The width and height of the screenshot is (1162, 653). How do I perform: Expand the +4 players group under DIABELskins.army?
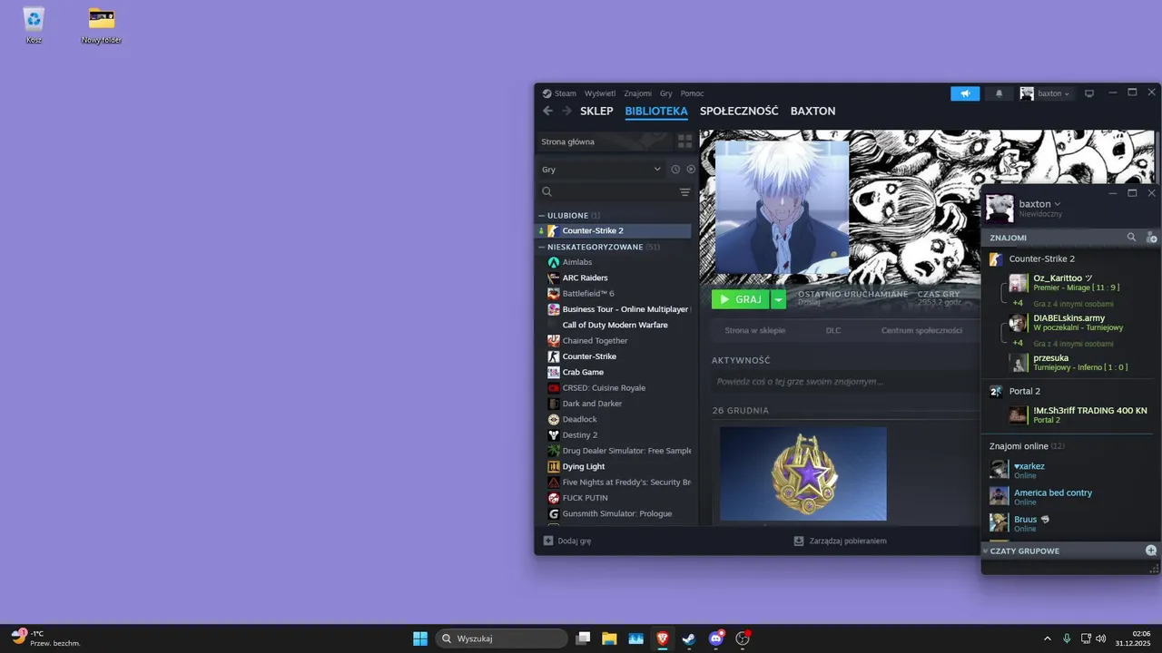point(1019,343)
